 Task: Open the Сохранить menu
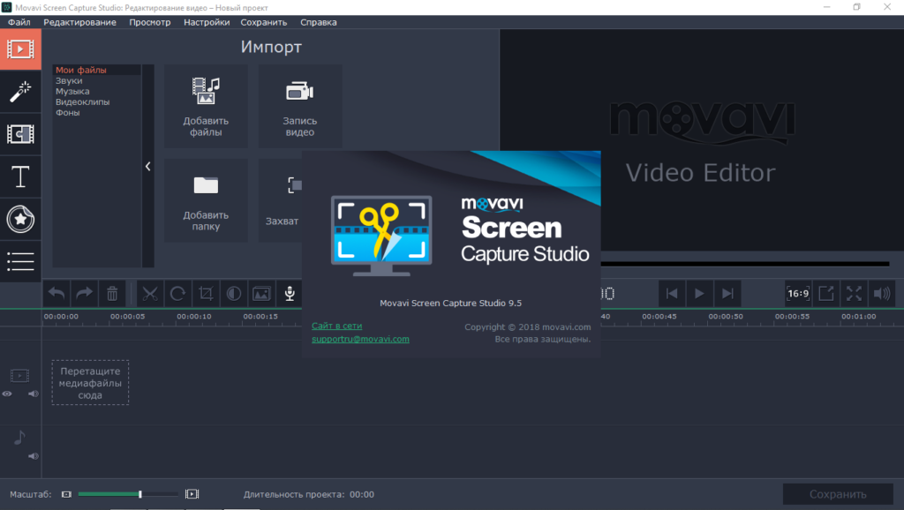263,22
